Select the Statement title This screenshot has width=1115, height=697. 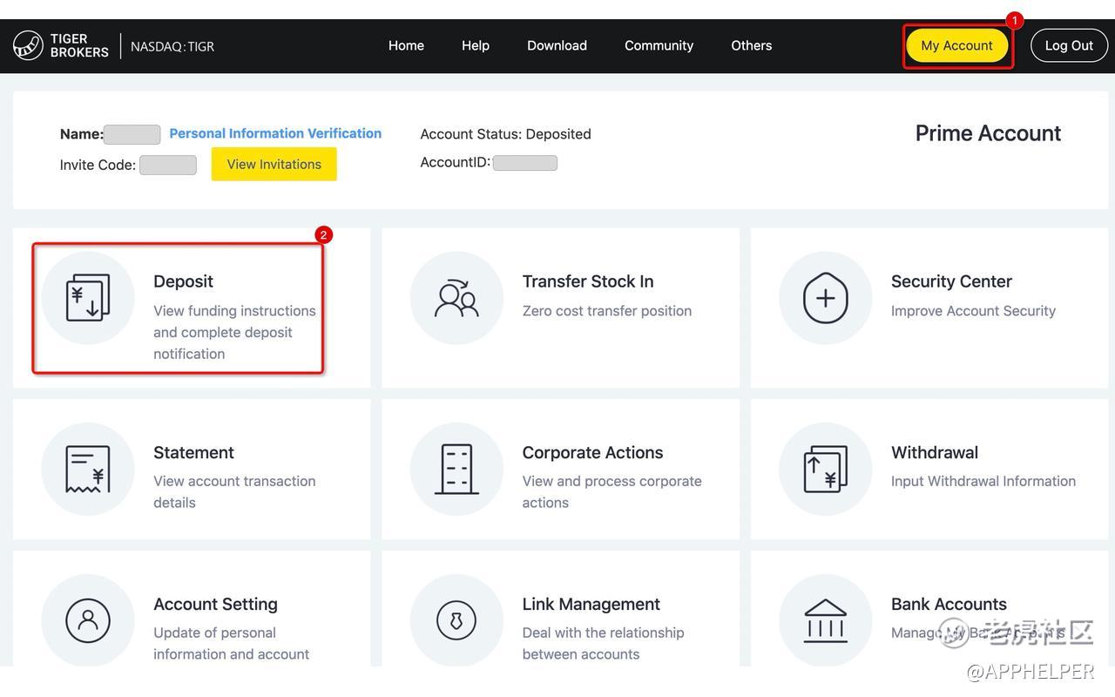pos(193,452)
